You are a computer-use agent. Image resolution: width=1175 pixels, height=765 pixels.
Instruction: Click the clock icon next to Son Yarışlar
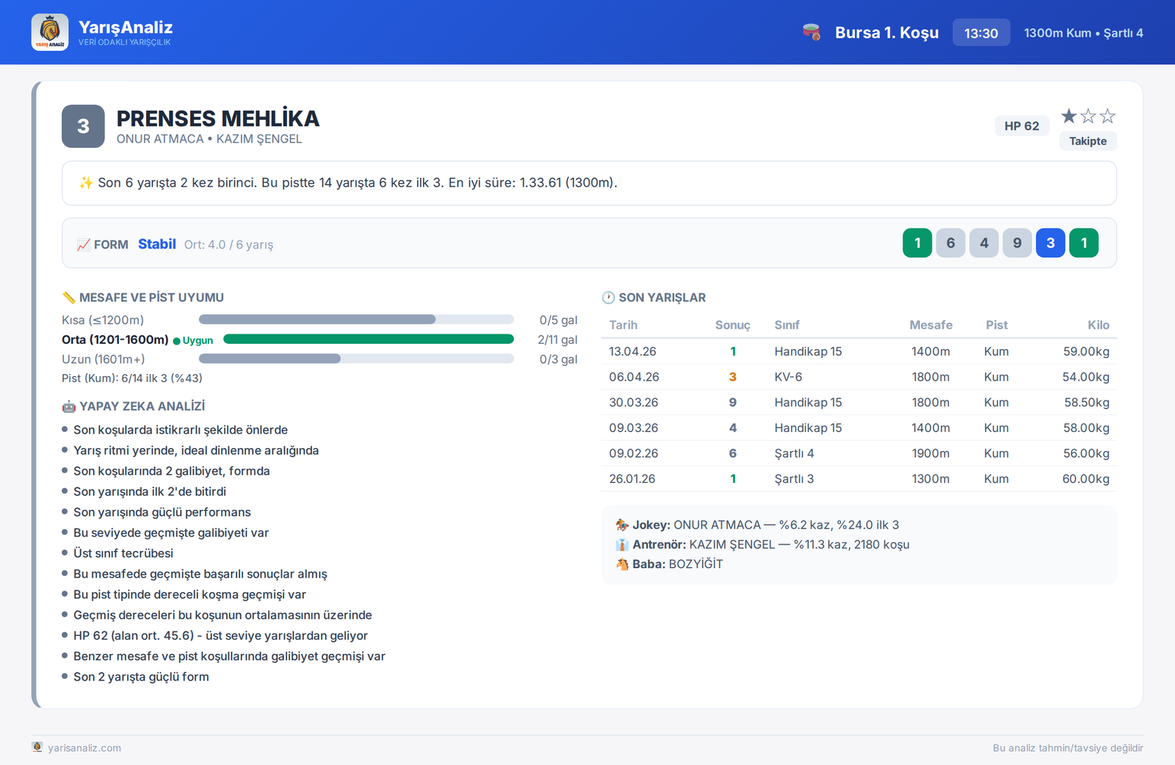pyautogui.click(x=608, y=298)
